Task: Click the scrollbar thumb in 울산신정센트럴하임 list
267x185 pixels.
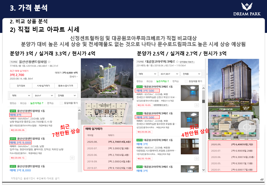Action: (x=79, y=116)
